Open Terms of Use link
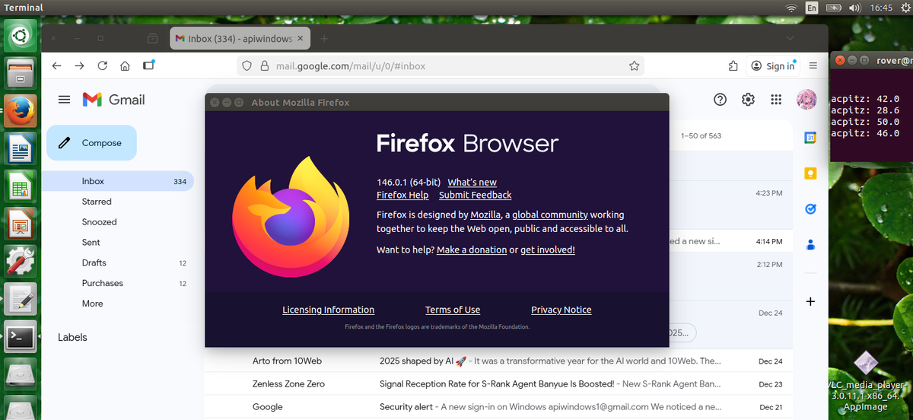 point(453,310)
